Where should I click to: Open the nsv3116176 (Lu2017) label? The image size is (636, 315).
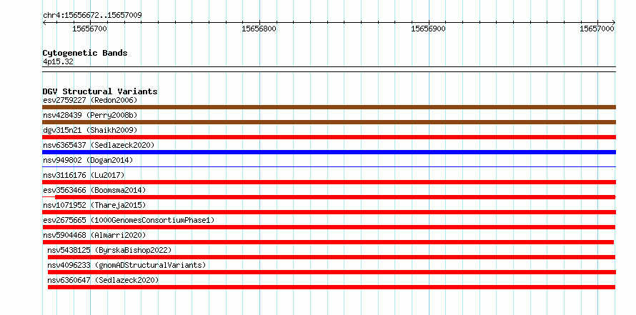click(x=84, y=175)
